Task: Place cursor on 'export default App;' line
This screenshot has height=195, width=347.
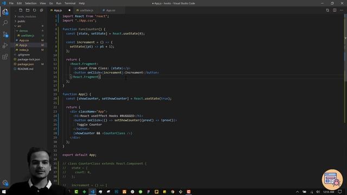Action: pyautogui.click(x=79, y=155)
